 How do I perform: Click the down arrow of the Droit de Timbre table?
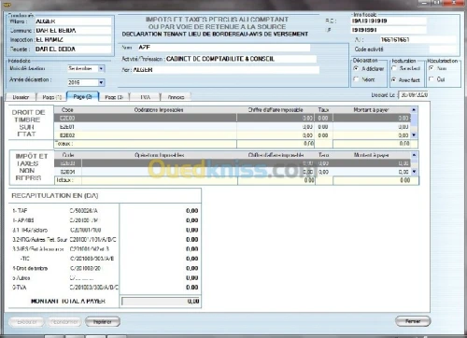[x=414, y=135]
